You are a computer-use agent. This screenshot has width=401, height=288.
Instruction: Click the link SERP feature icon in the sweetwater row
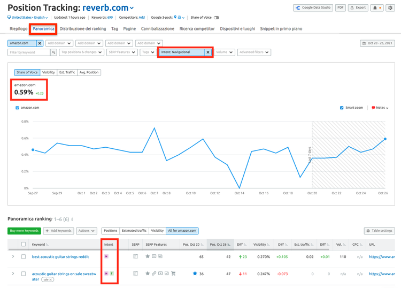[x=154, y=274]
